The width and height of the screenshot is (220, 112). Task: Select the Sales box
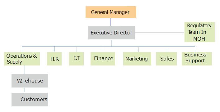click(166, 59)
